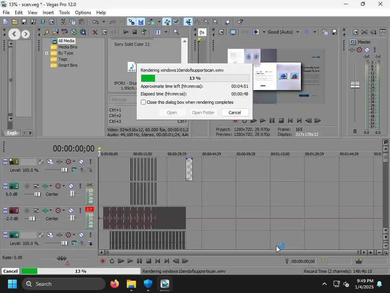Open track 1 Track FX gear icon
Image resolution: width=390 pixels, height=293 pixels.
pyautogui.click(x=69, y=162)
